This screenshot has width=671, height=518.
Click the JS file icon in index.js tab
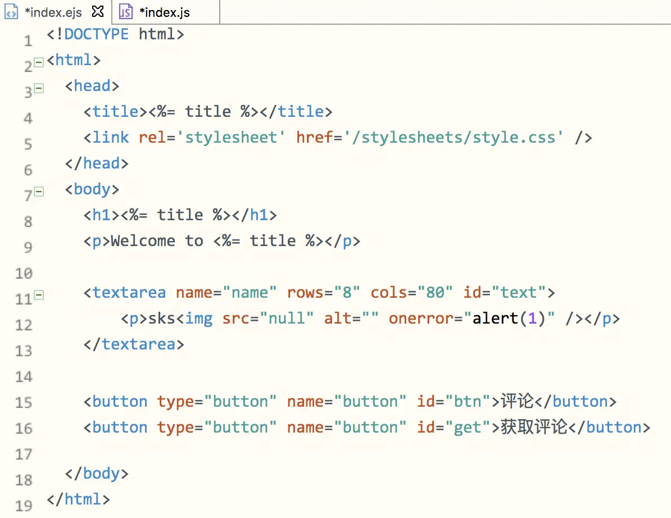(125, 12)
